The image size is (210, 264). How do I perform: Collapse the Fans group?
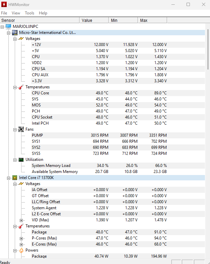pos(15,130)
